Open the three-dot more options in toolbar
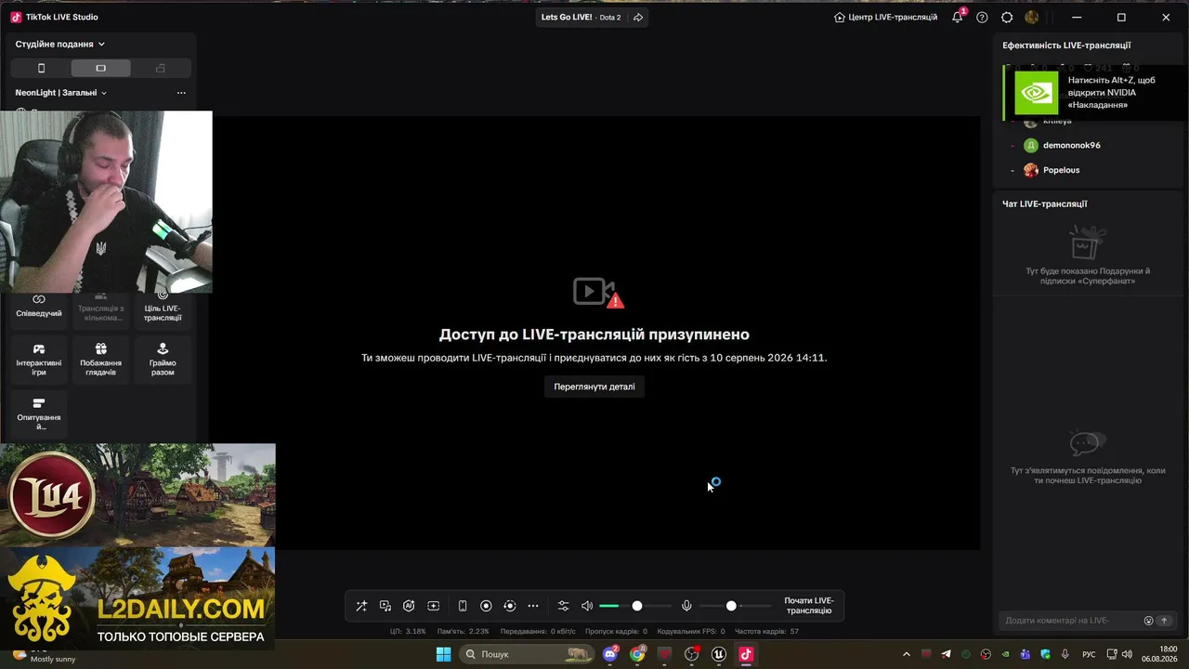Image resolution: width=1189 pixels, height=669 pixels. click(533, 606)
